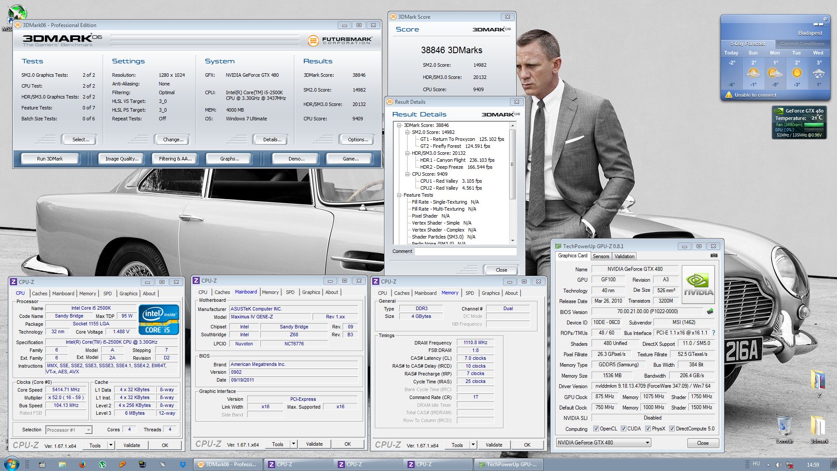Switch to Sensors tab in GPU-Z
The width and height of the screenshot is (837, 471).
[x=601, y=256]
